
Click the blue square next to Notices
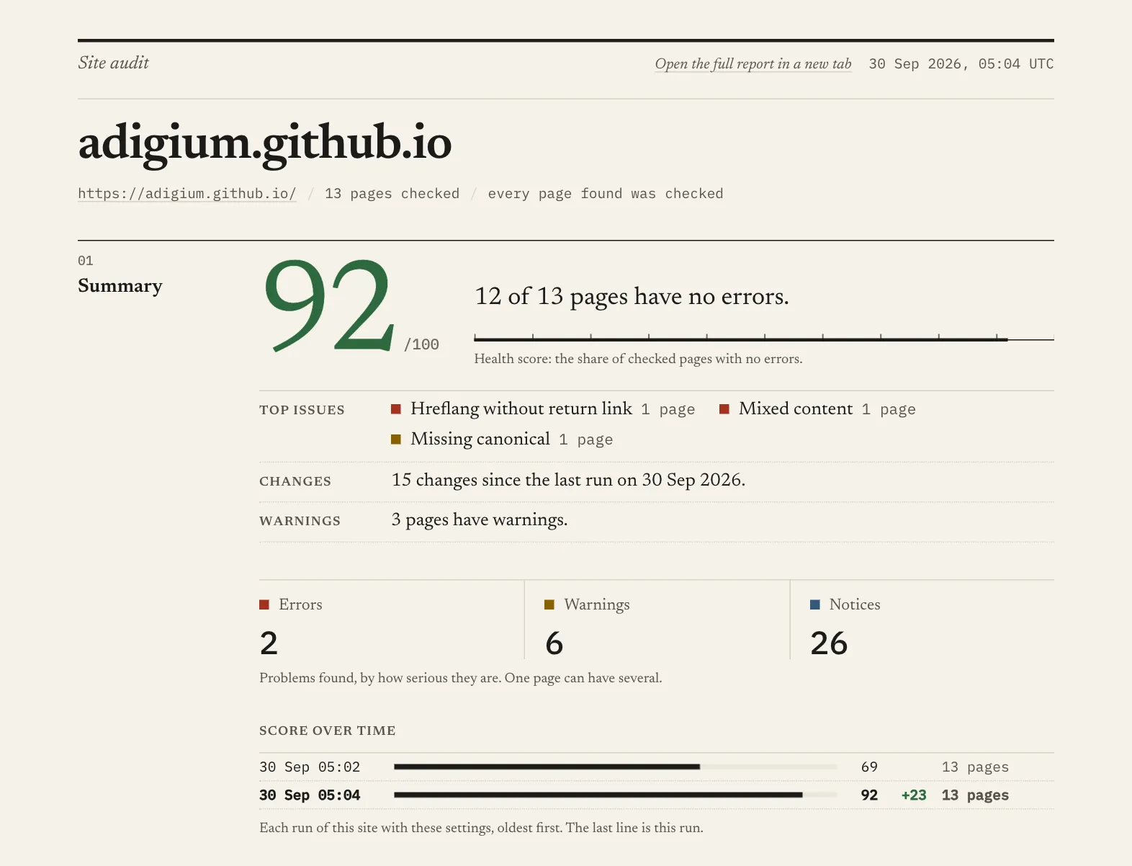pos(815,604)
